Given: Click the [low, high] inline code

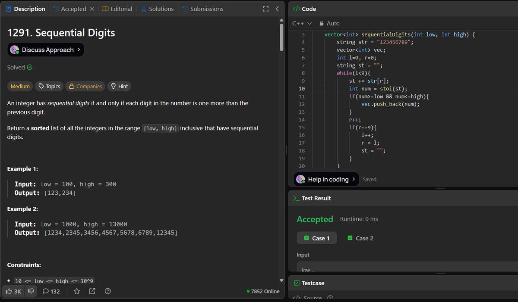Looking at the screenshot, I should [160, 128].
